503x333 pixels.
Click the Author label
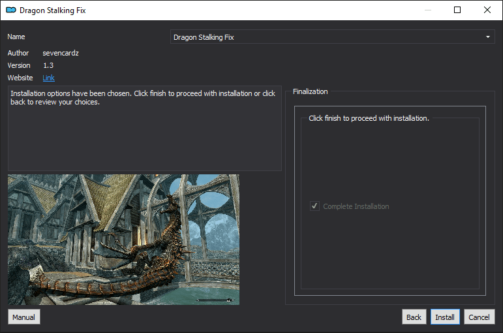[18, 53]
